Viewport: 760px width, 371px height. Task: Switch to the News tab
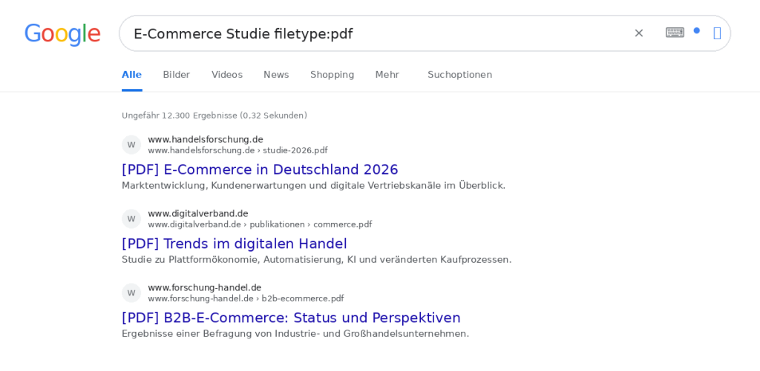point(276,75)
